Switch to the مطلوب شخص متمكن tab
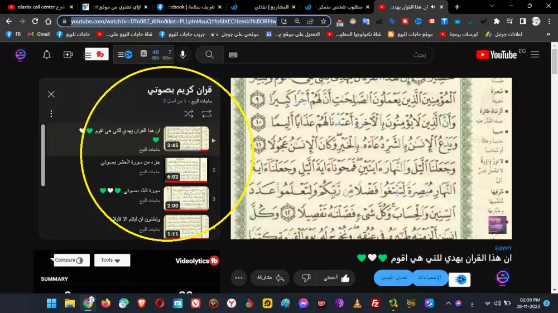Screen dimensions: 558x313 (338, 7)
